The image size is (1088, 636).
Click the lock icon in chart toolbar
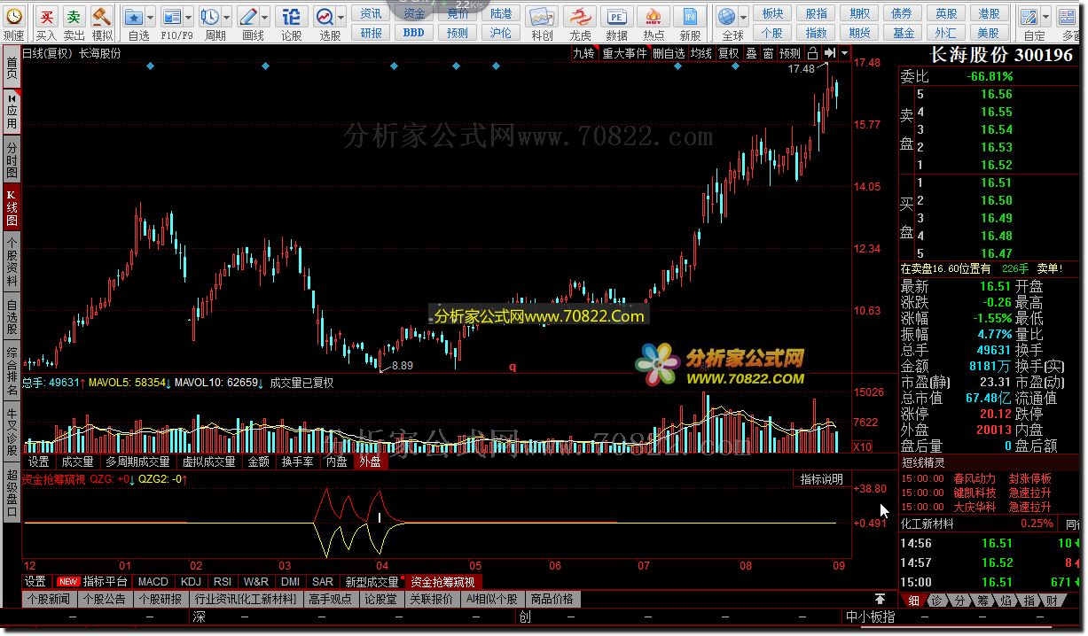pyautogui.click(x=813, y=53)
